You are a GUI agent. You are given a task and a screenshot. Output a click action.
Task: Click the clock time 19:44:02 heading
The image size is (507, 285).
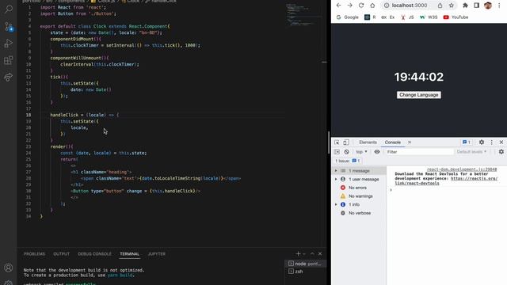pos(419,77)
